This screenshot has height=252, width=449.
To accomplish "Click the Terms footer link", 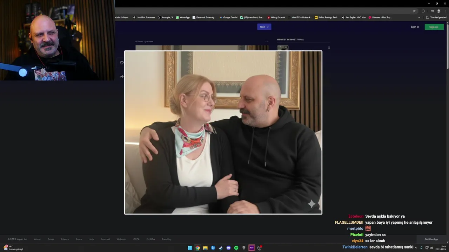I will point(51,239).
